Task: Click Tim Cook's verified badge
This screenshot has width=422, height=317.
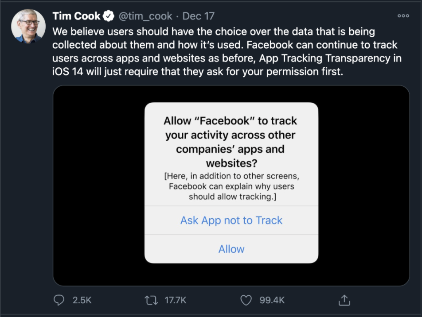Action: coord(109,15)
